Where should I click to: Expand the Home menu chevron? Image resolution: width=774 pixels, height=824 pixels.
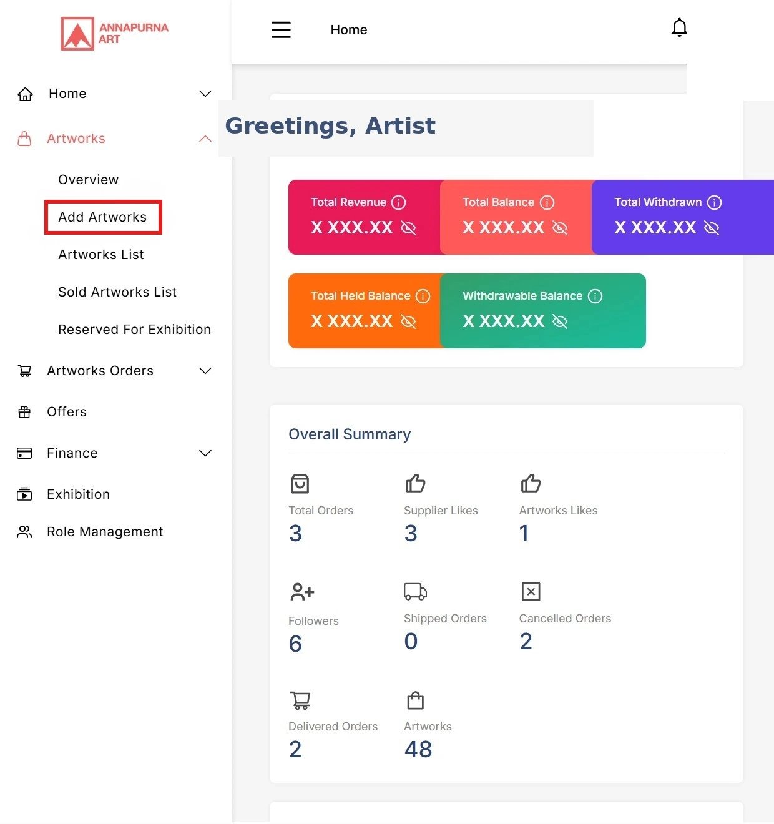205,94
